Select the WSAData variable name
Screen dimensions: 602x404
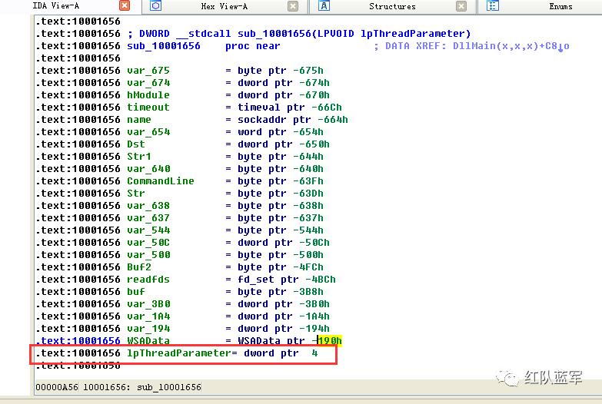pyautogui.click(x=148, y=341)
